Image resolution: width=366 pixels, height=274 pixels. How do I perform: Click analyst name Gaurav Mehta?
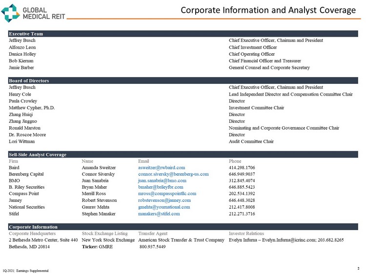pyautogui.click(x=96, y=207)
